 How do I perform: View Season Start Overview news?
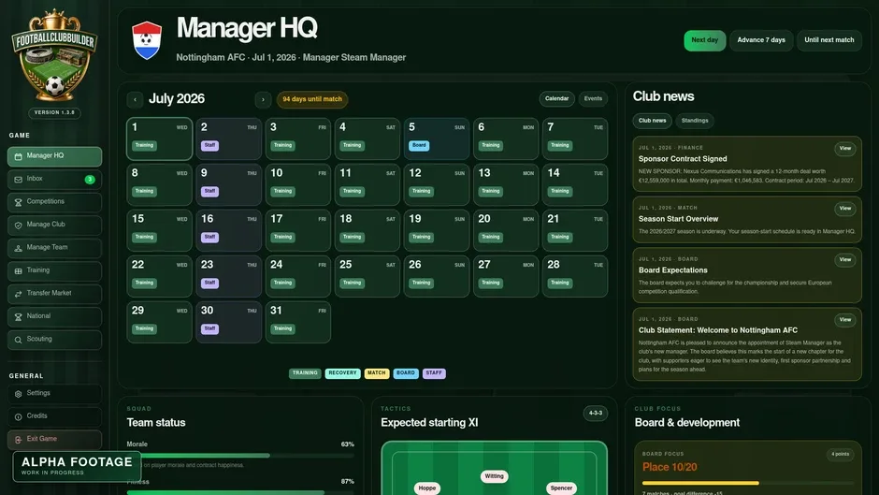pos(844,209)
